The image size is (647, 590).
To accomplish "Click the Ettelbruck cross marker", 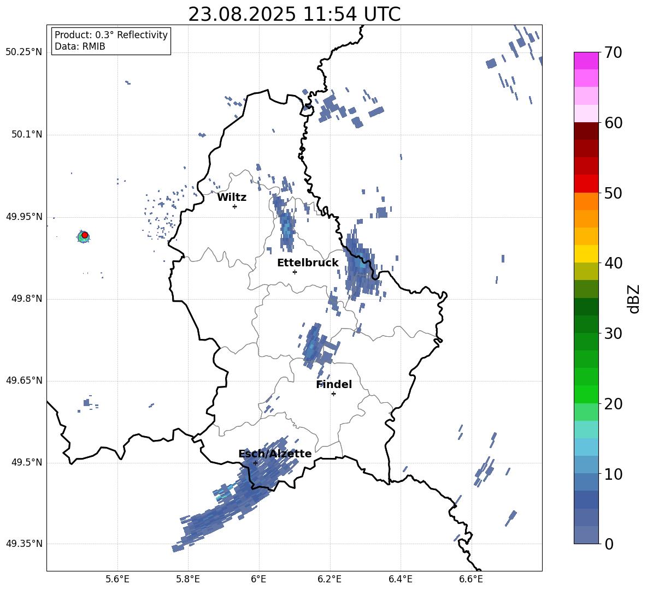I will (x=295, y=272).
